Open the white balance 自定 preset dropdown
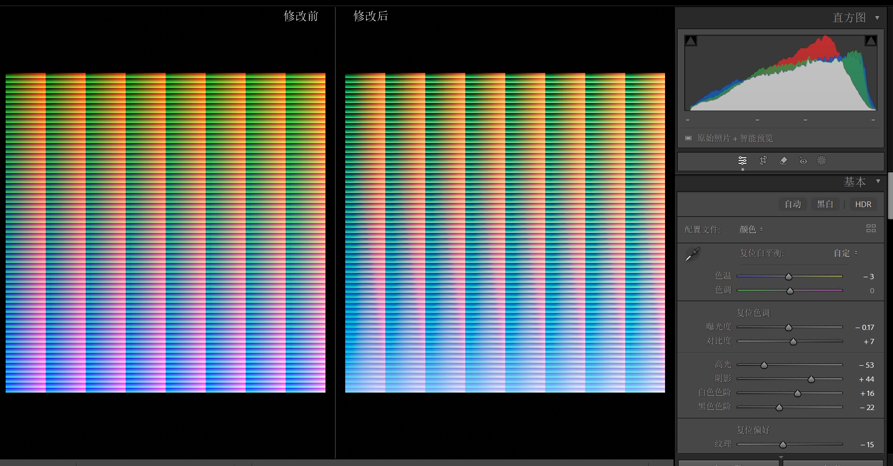Viewport: 893px width, 466px height. 845,253
